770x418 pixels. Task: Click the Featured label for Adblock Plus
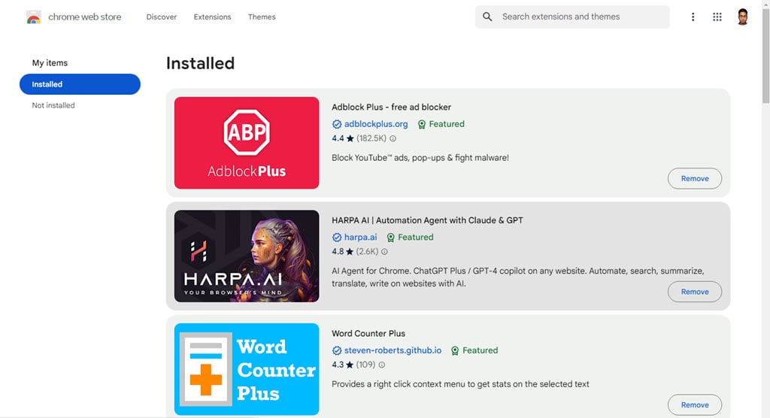(x=447, y=124)
